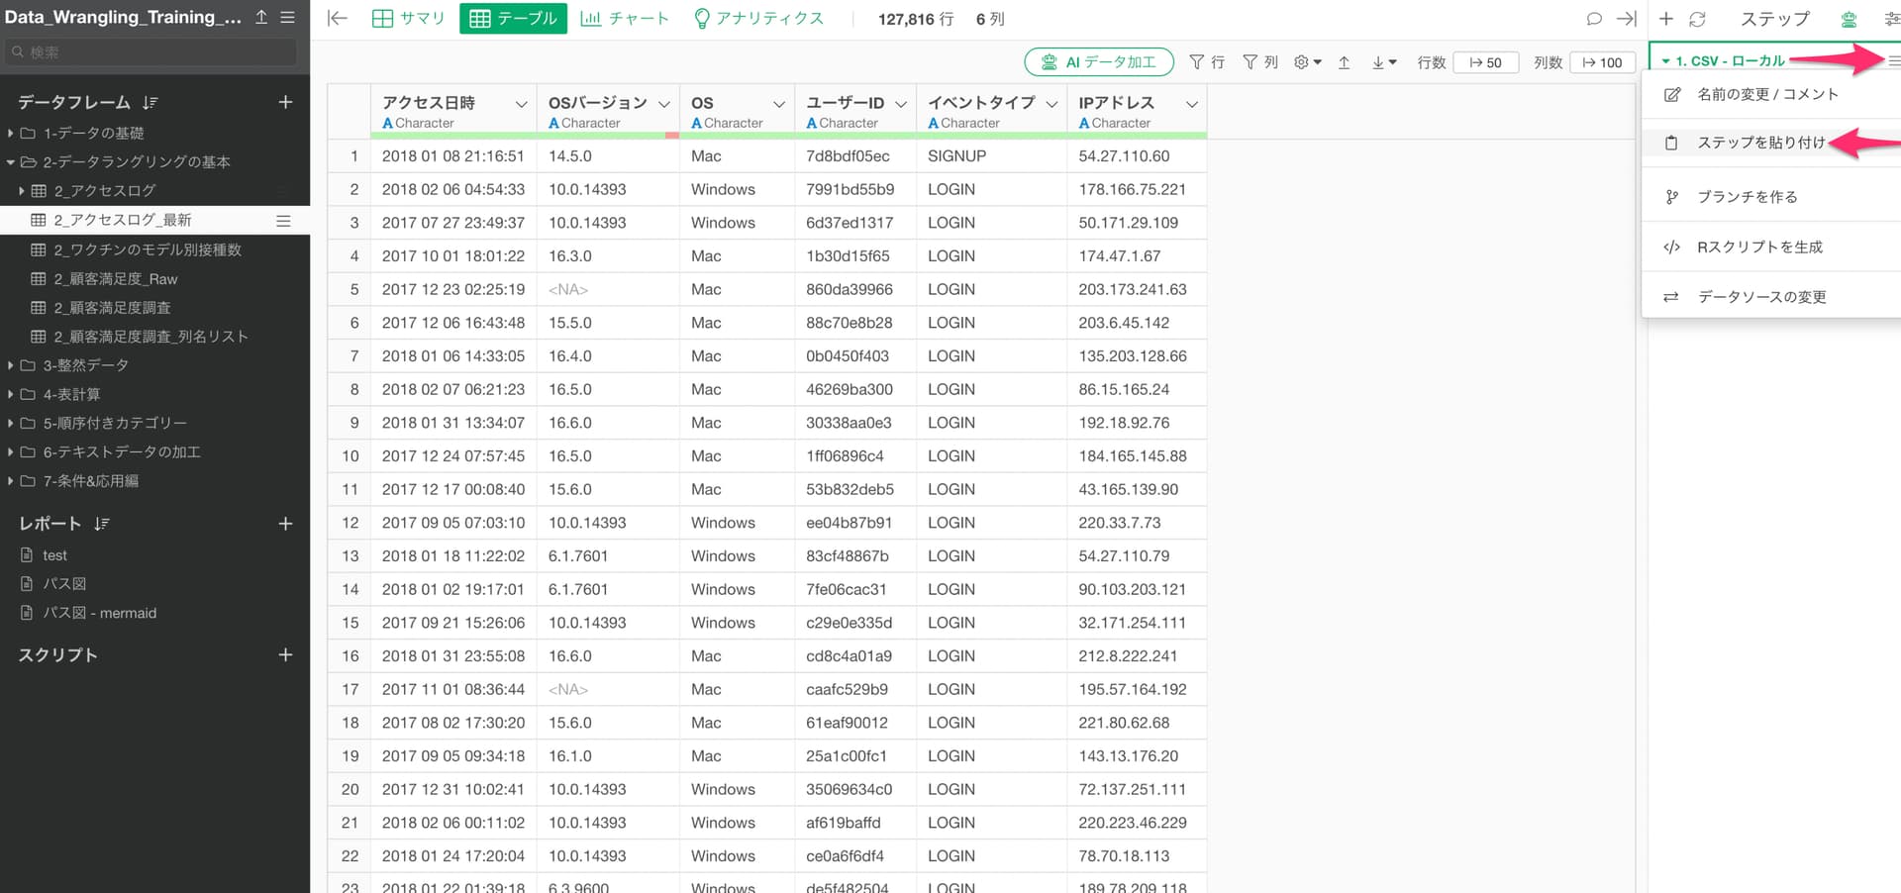Click the AI データ加工 button
Viewport: 1901px width, 893px height.
(1098, 62)
